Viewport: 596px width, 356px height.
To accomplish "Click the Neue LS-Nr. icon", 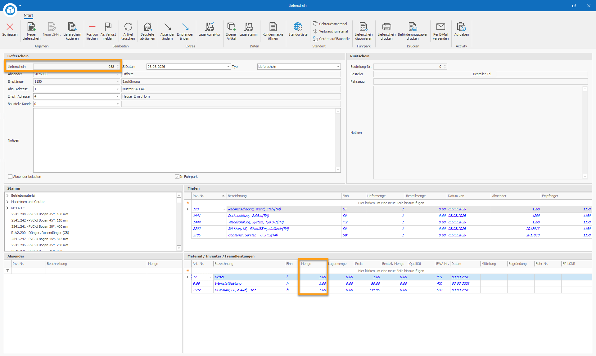I will click(x=52, y=30).
